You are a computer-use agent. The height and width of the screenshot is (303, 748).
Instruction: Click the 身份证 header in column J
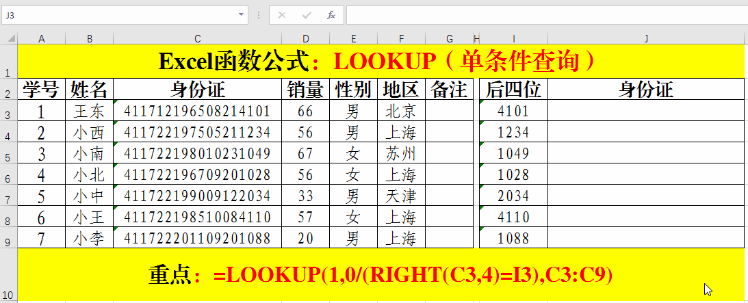point(646,89)
